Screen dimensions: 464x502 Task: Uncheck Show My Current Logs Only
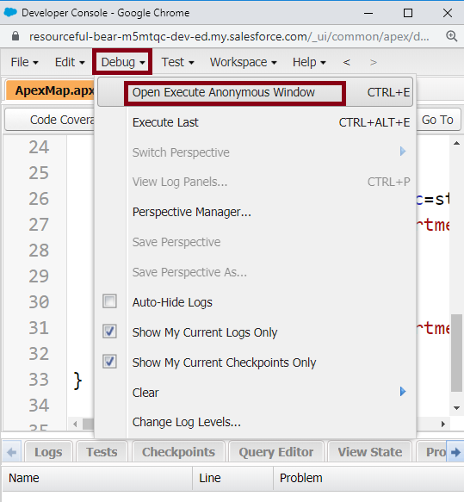[109, 332]
